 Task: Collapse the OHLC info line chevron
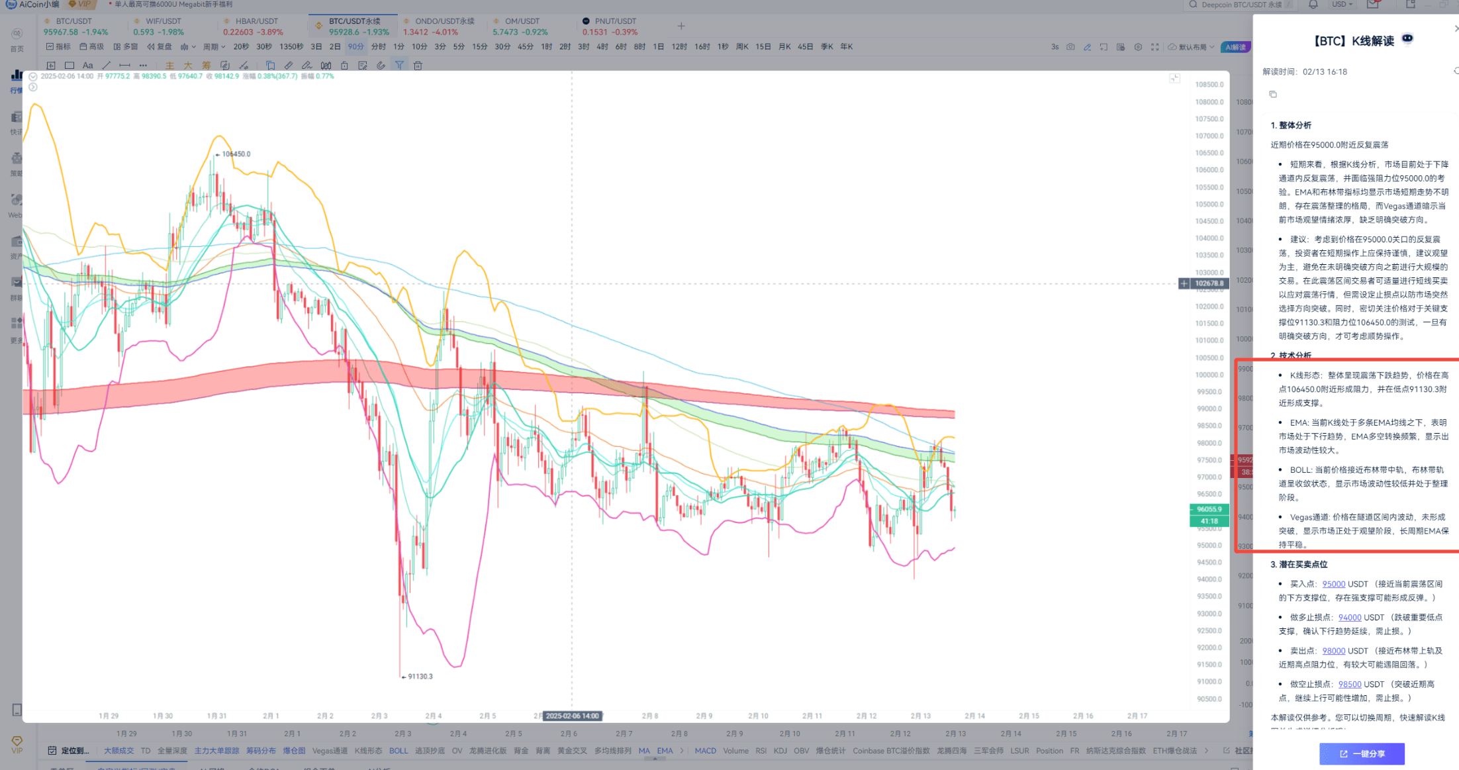[33, 76]
